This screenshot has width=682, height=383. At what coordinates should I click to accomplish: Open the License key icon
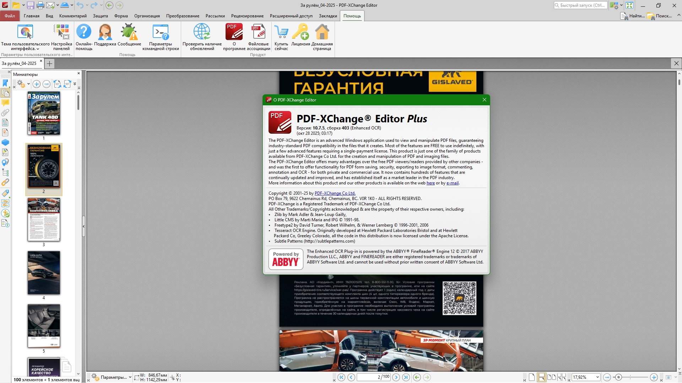301,32
